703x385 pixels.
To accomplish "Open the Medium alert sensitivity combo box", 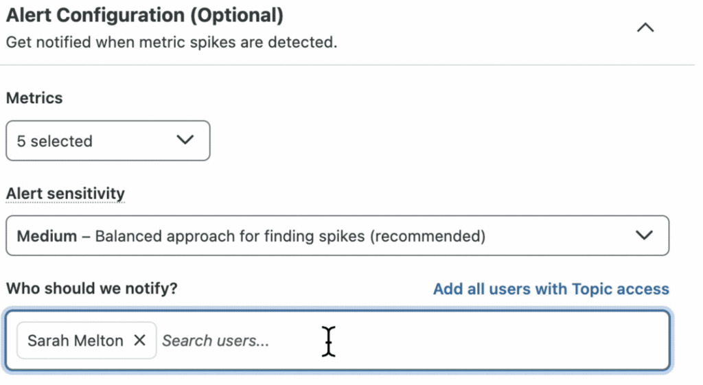I will 337,236.
